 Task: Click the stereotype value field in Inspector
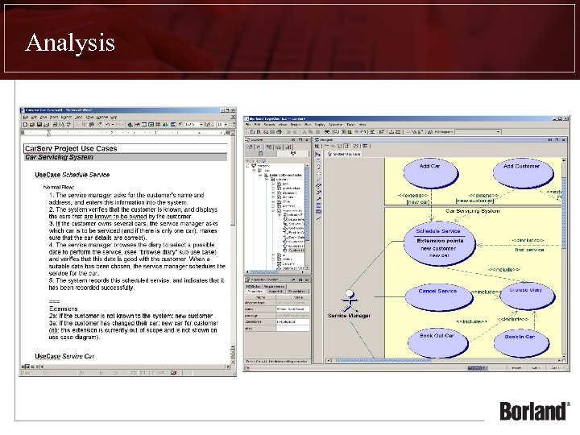coord(293,321)
